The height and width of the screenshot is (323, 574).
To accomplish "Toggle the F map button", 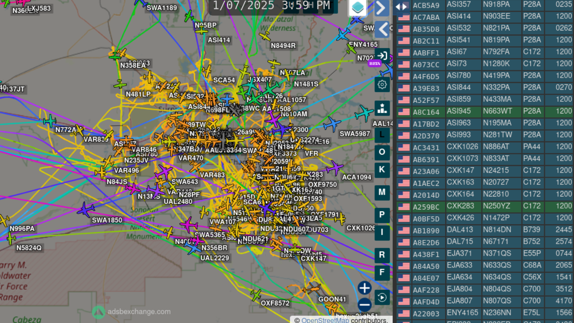I will tap(382, 272).
